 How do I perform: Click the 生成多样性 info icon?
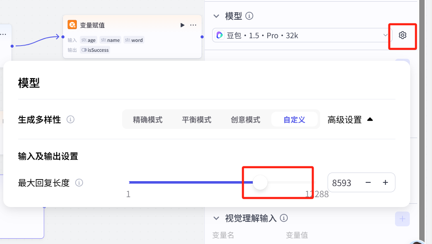[70, 120]
